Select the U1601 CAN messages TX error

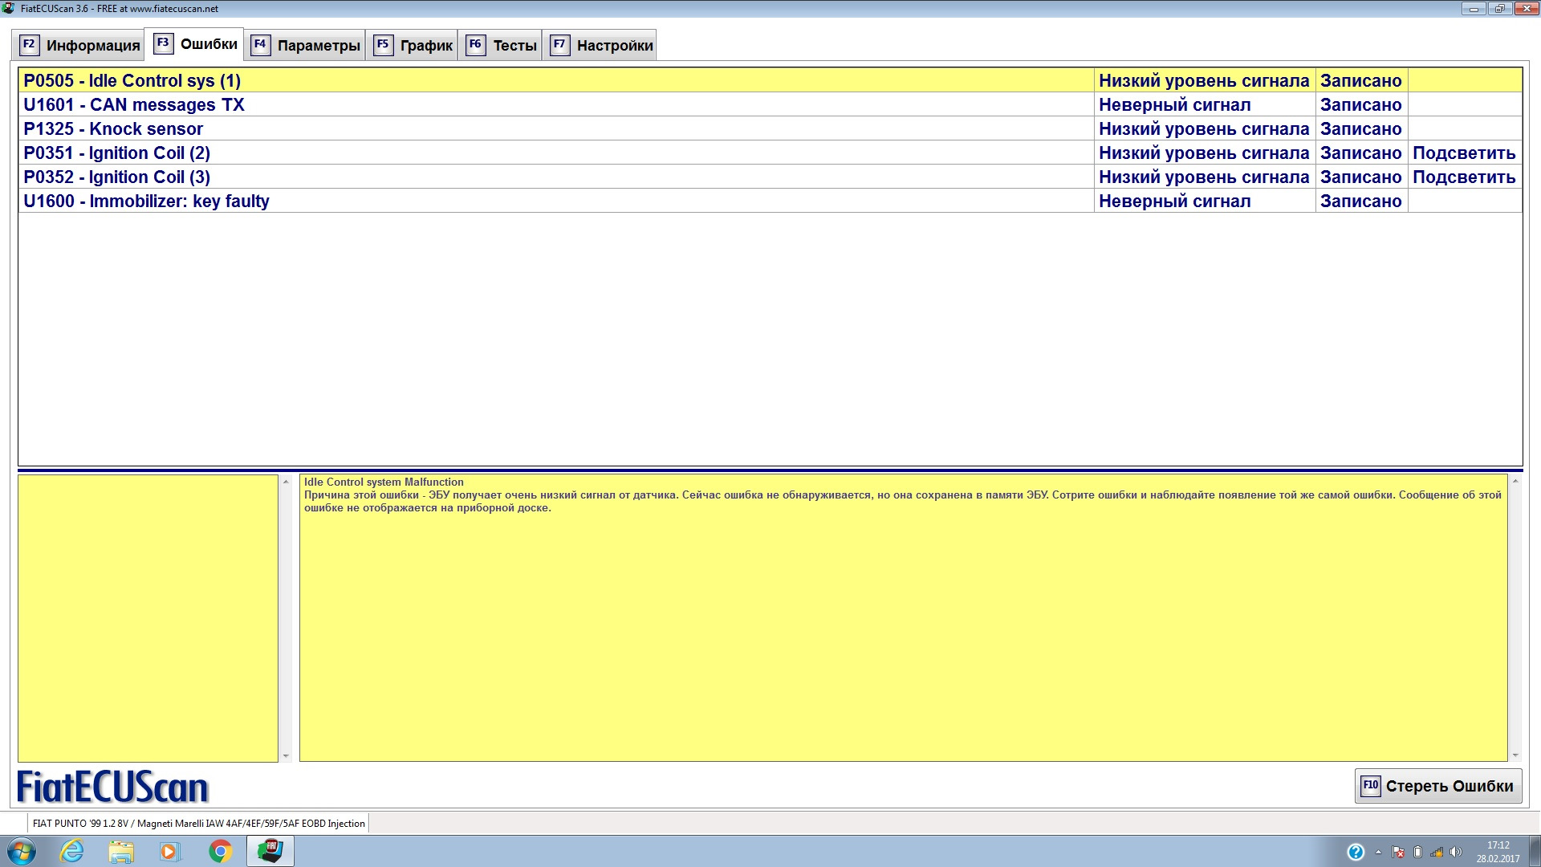(x=134, y=105)
